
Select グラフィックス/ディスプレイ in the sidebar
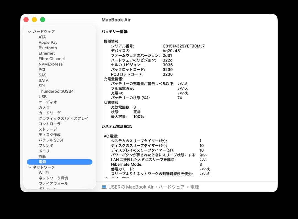(x=63, y=118)
